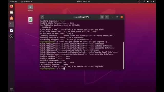Image resolution: width=164 pixels, height=92 pixels.
Task: Open Firefox from the dock
Action: 11,6
